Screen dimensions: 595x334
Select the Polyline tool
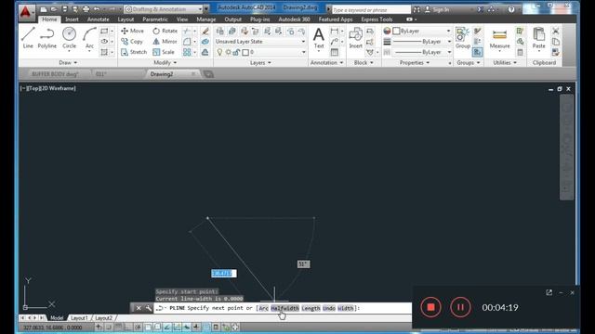[47, 38]
